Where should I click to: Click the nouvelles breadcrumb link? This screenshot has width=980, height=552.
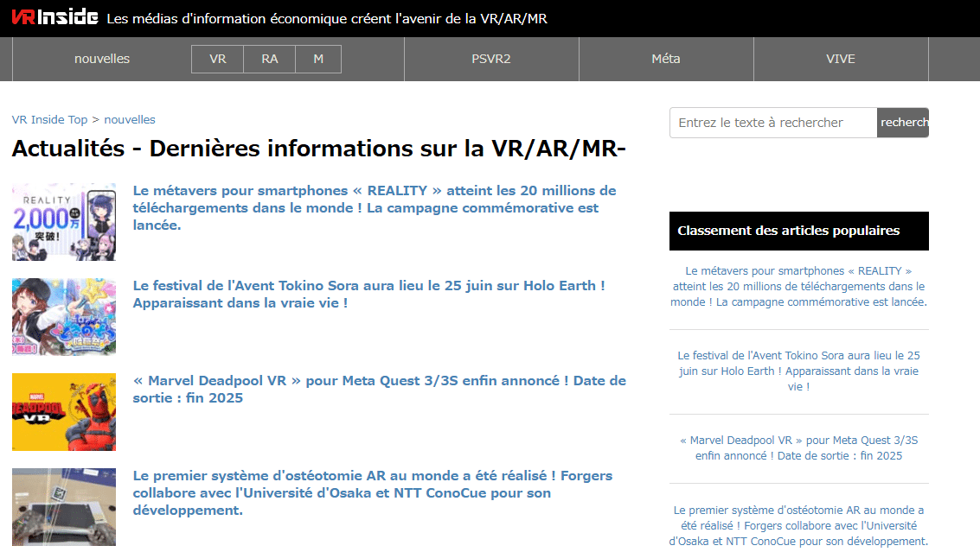[130, 119]
